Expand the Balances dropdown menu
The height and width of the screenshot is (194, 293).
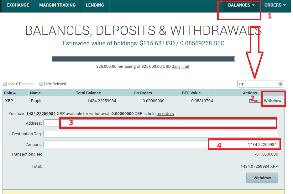click(241, 5)
